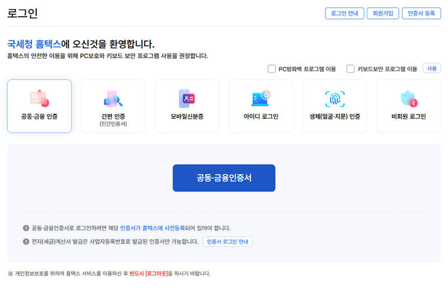The width and height of the screenshot is (448, 290).
Task: Select the 공동·금융 인증 card icon
Action: pos(39,99)
